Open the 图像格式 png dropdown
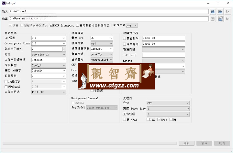This screenshot has height=153, width=233. [132, 26]
